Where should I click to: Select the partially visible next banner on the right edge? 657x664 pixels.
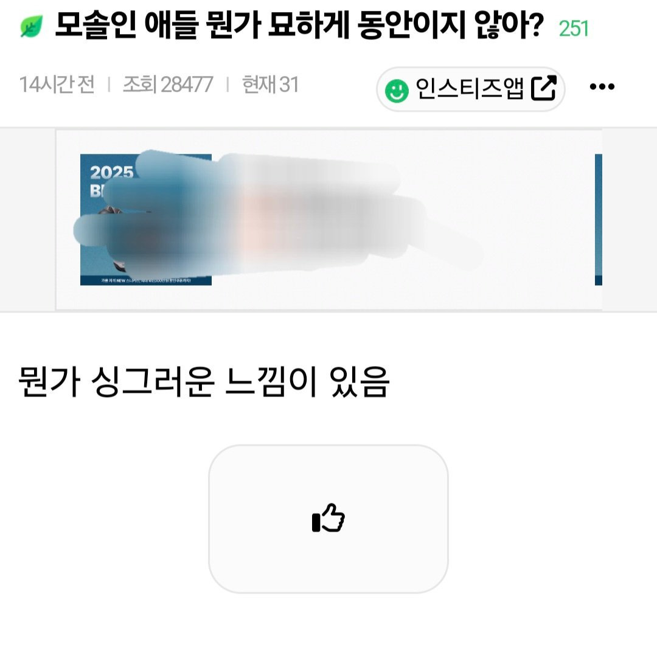point(599,220)
